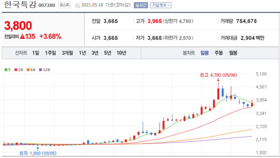Click orange 60-day moving average legend swatch
The width and height of the screenshot is (280, 158).
28,70
